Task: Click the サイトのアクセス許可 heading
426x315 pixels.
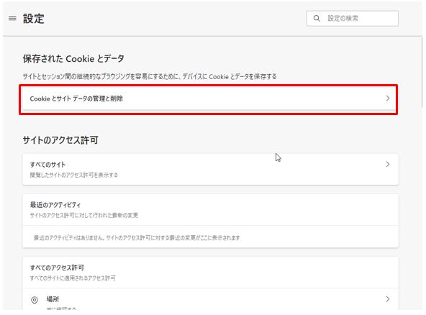Action: 60,140
